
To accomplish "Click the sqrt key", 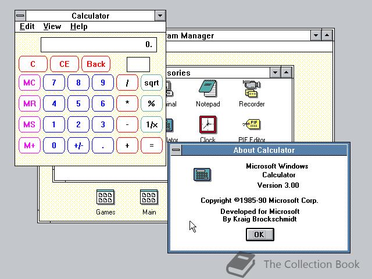I will [152, 83].
